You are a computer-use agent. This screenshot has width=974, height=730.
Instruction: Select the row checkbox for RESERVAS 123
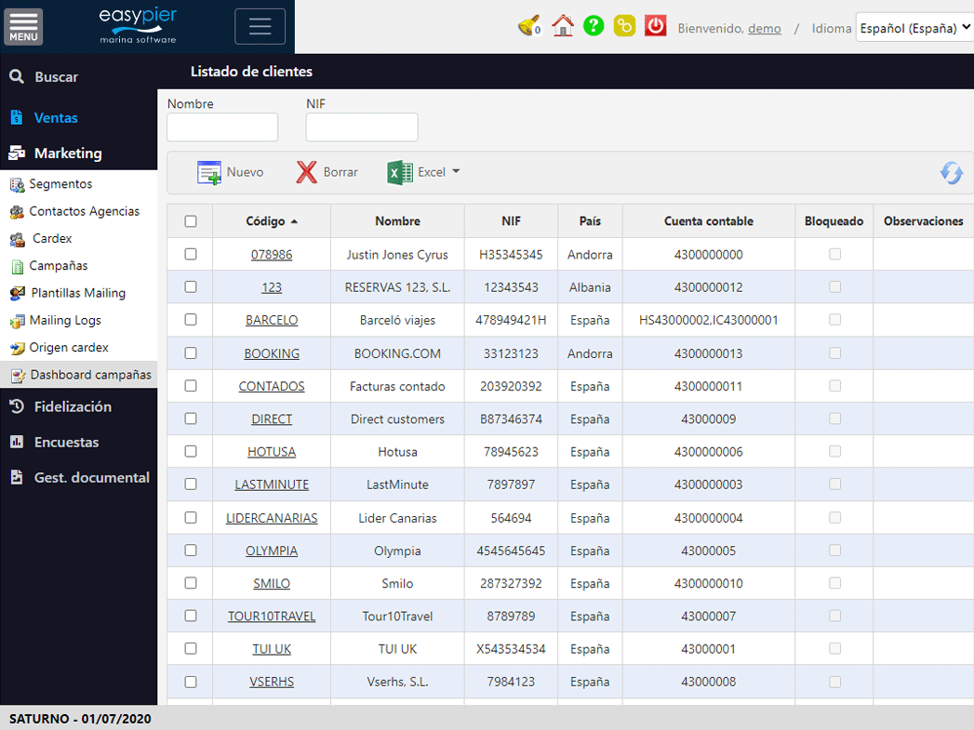click(x=191, y=286)
